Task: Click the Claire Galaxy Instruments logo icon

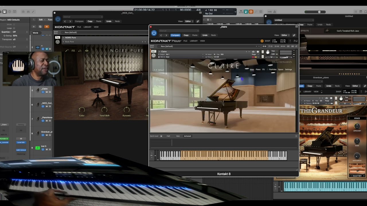Action: coord(154,56)
